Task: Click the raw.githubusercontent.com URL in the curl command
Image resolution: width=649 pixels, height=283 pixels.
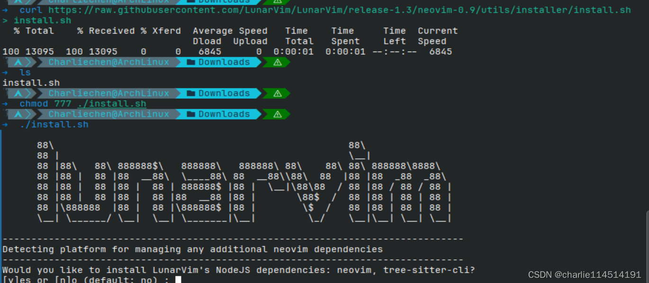Action: [340, 10]
